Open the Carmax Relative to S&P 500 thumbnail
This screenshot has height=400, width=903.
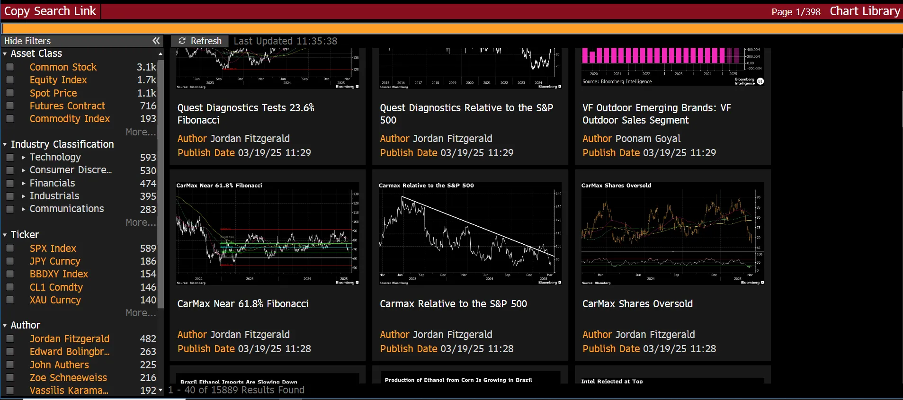click(x=470, y=233)
